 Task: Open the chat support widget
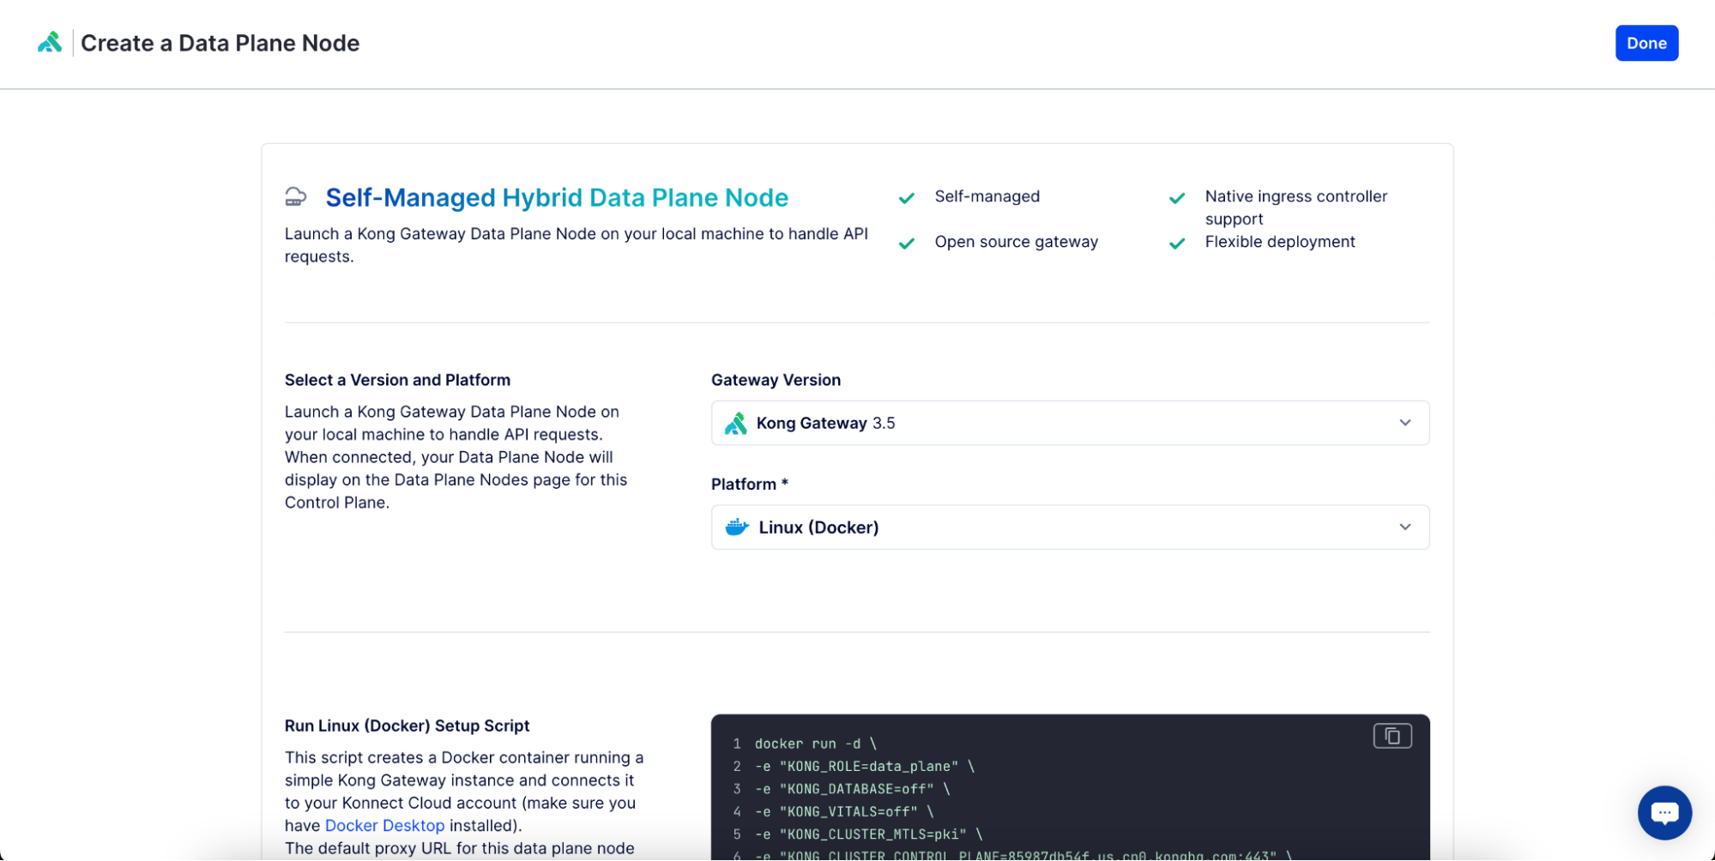1664,812
